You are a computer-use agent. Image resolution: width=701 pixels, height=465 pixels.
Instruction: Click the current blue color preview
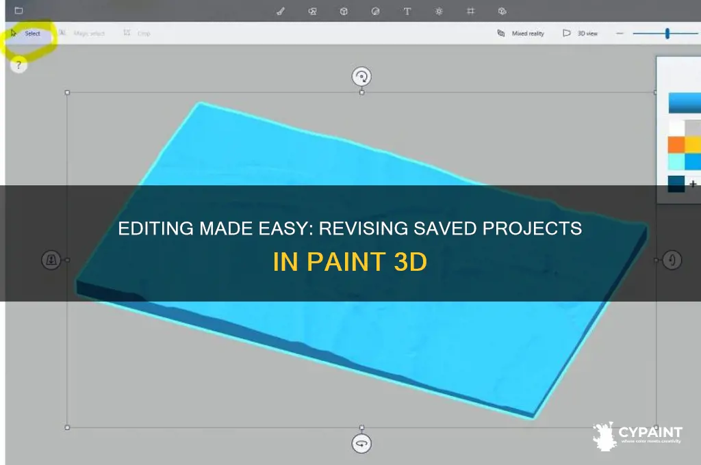click(685, 103)
